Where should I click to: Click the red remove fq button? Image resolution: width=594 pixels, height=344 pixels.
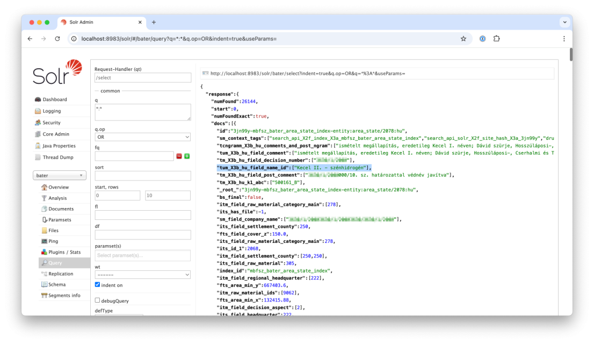(179, 156)
